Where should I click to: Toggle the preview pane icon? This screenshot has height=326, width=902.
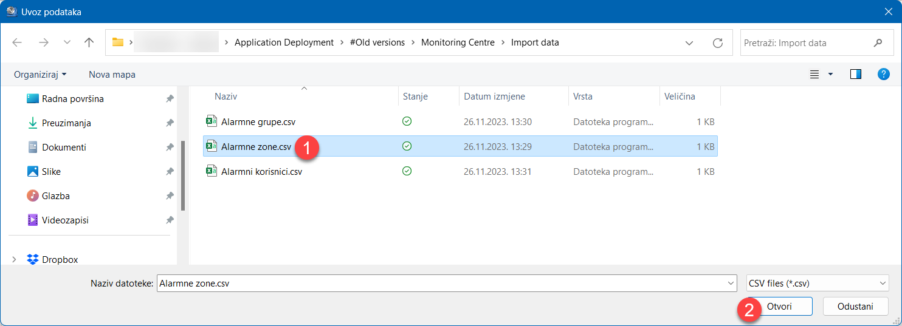[856, 75]
